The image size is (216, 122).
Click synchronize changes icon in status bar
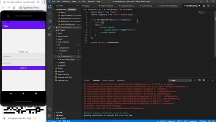click(60, 121)
